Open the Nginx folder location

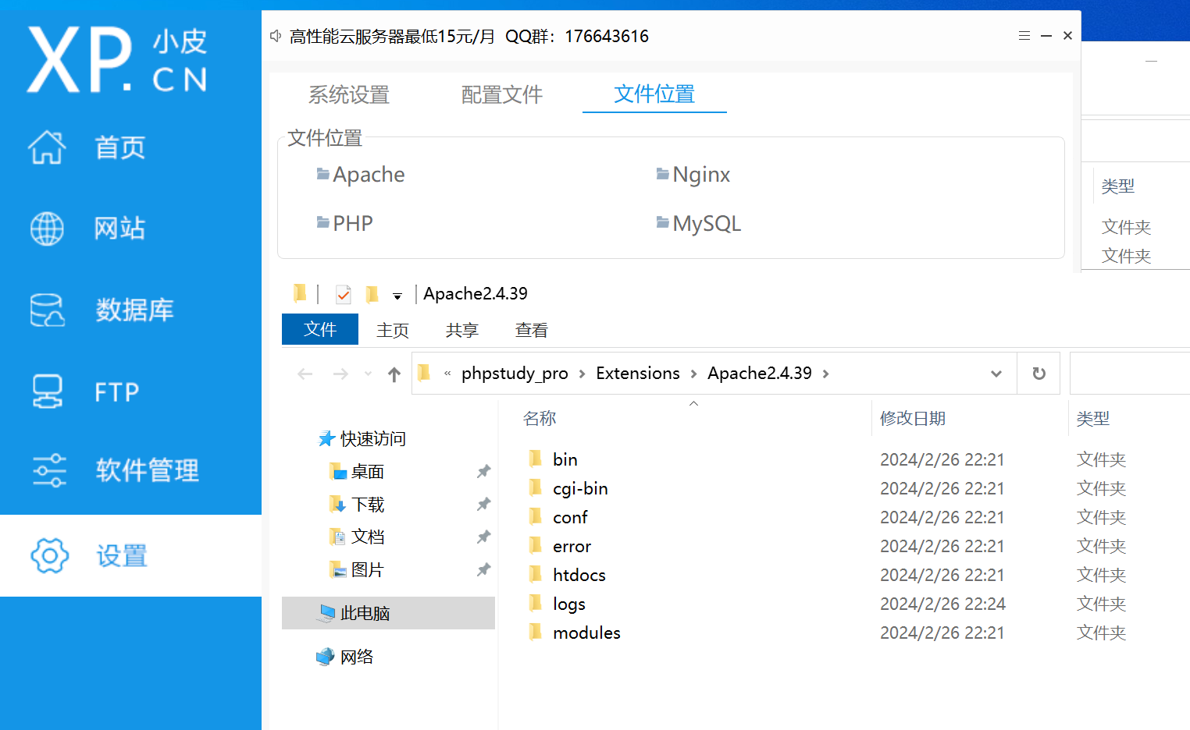(693, 174)
